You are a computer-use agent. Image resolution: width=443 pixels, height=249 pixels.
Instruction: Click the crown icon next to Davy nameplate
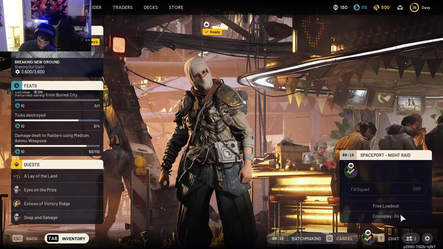207,25
